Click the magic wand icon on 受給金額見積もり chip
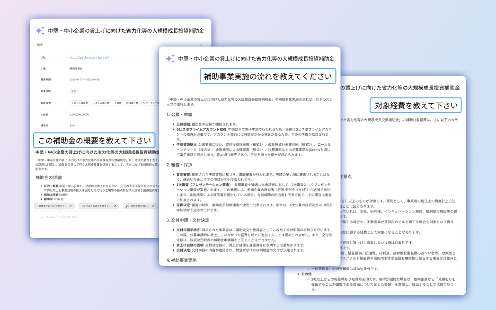Image resolution: width=496 pixels, height=310 pixels. pyautogui.click(x=127, y=206)
